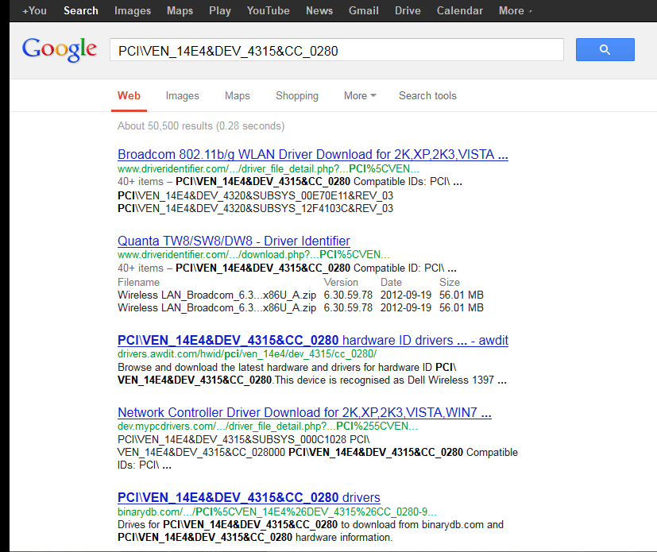
Task: Open the +You link
Action: (34, 10)
